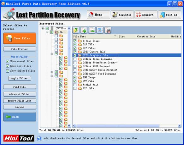Click the Save Files button
Image resolution: width=184 pixels, height=145 pixels.
click(x=20, y=38)
